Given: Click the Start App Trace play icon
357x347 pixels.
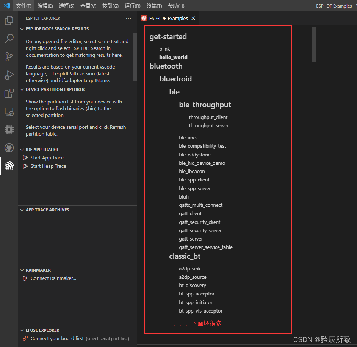Looking at the screenshot, I should pos(25,158).
